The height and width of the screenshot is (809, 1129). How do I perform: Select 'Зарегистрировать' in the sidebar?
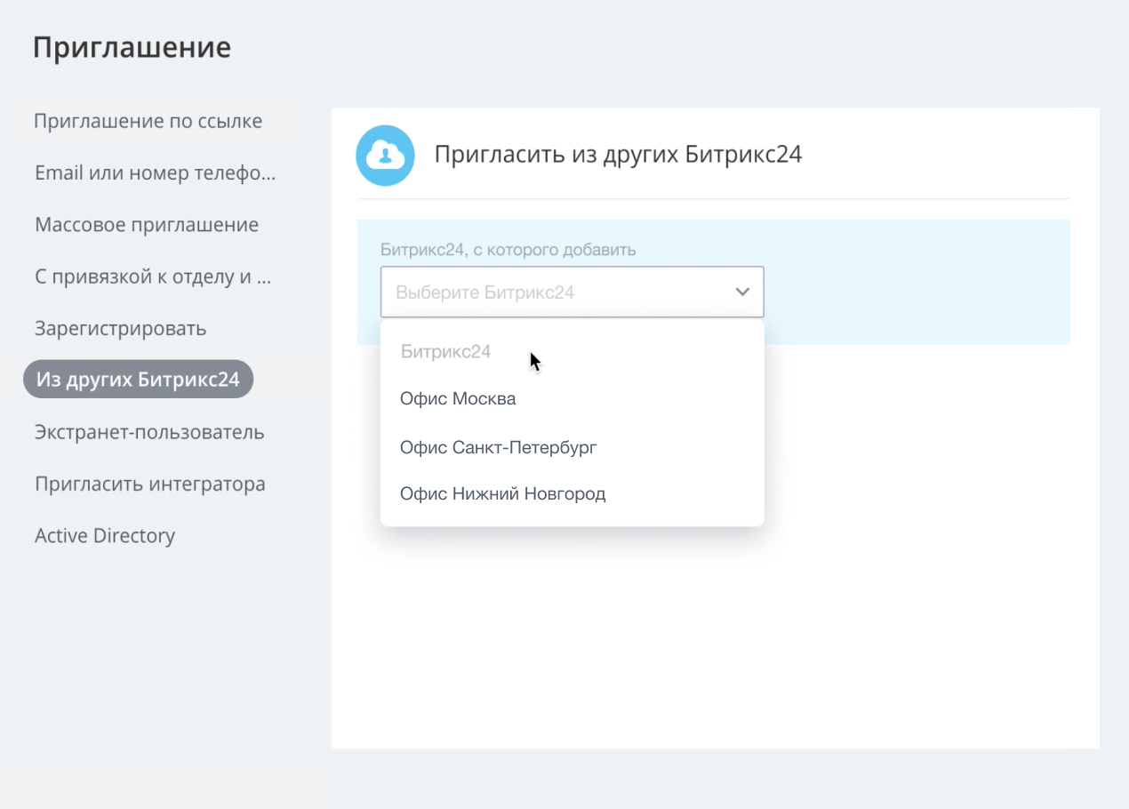point(120,329)
